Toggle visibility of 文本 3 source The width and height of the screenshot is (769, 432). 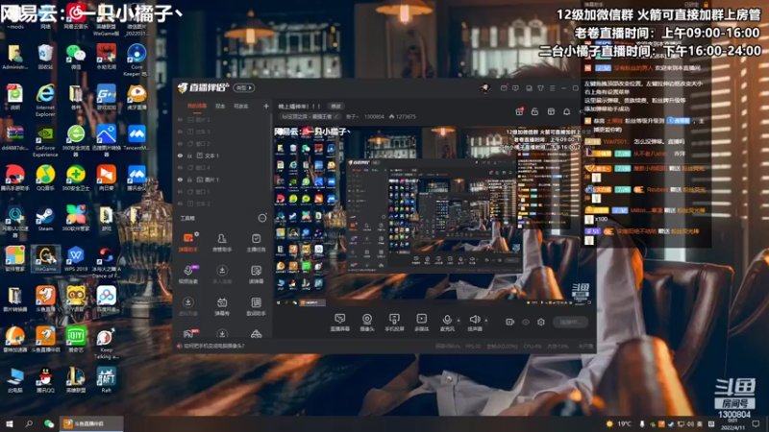(180, 132)
